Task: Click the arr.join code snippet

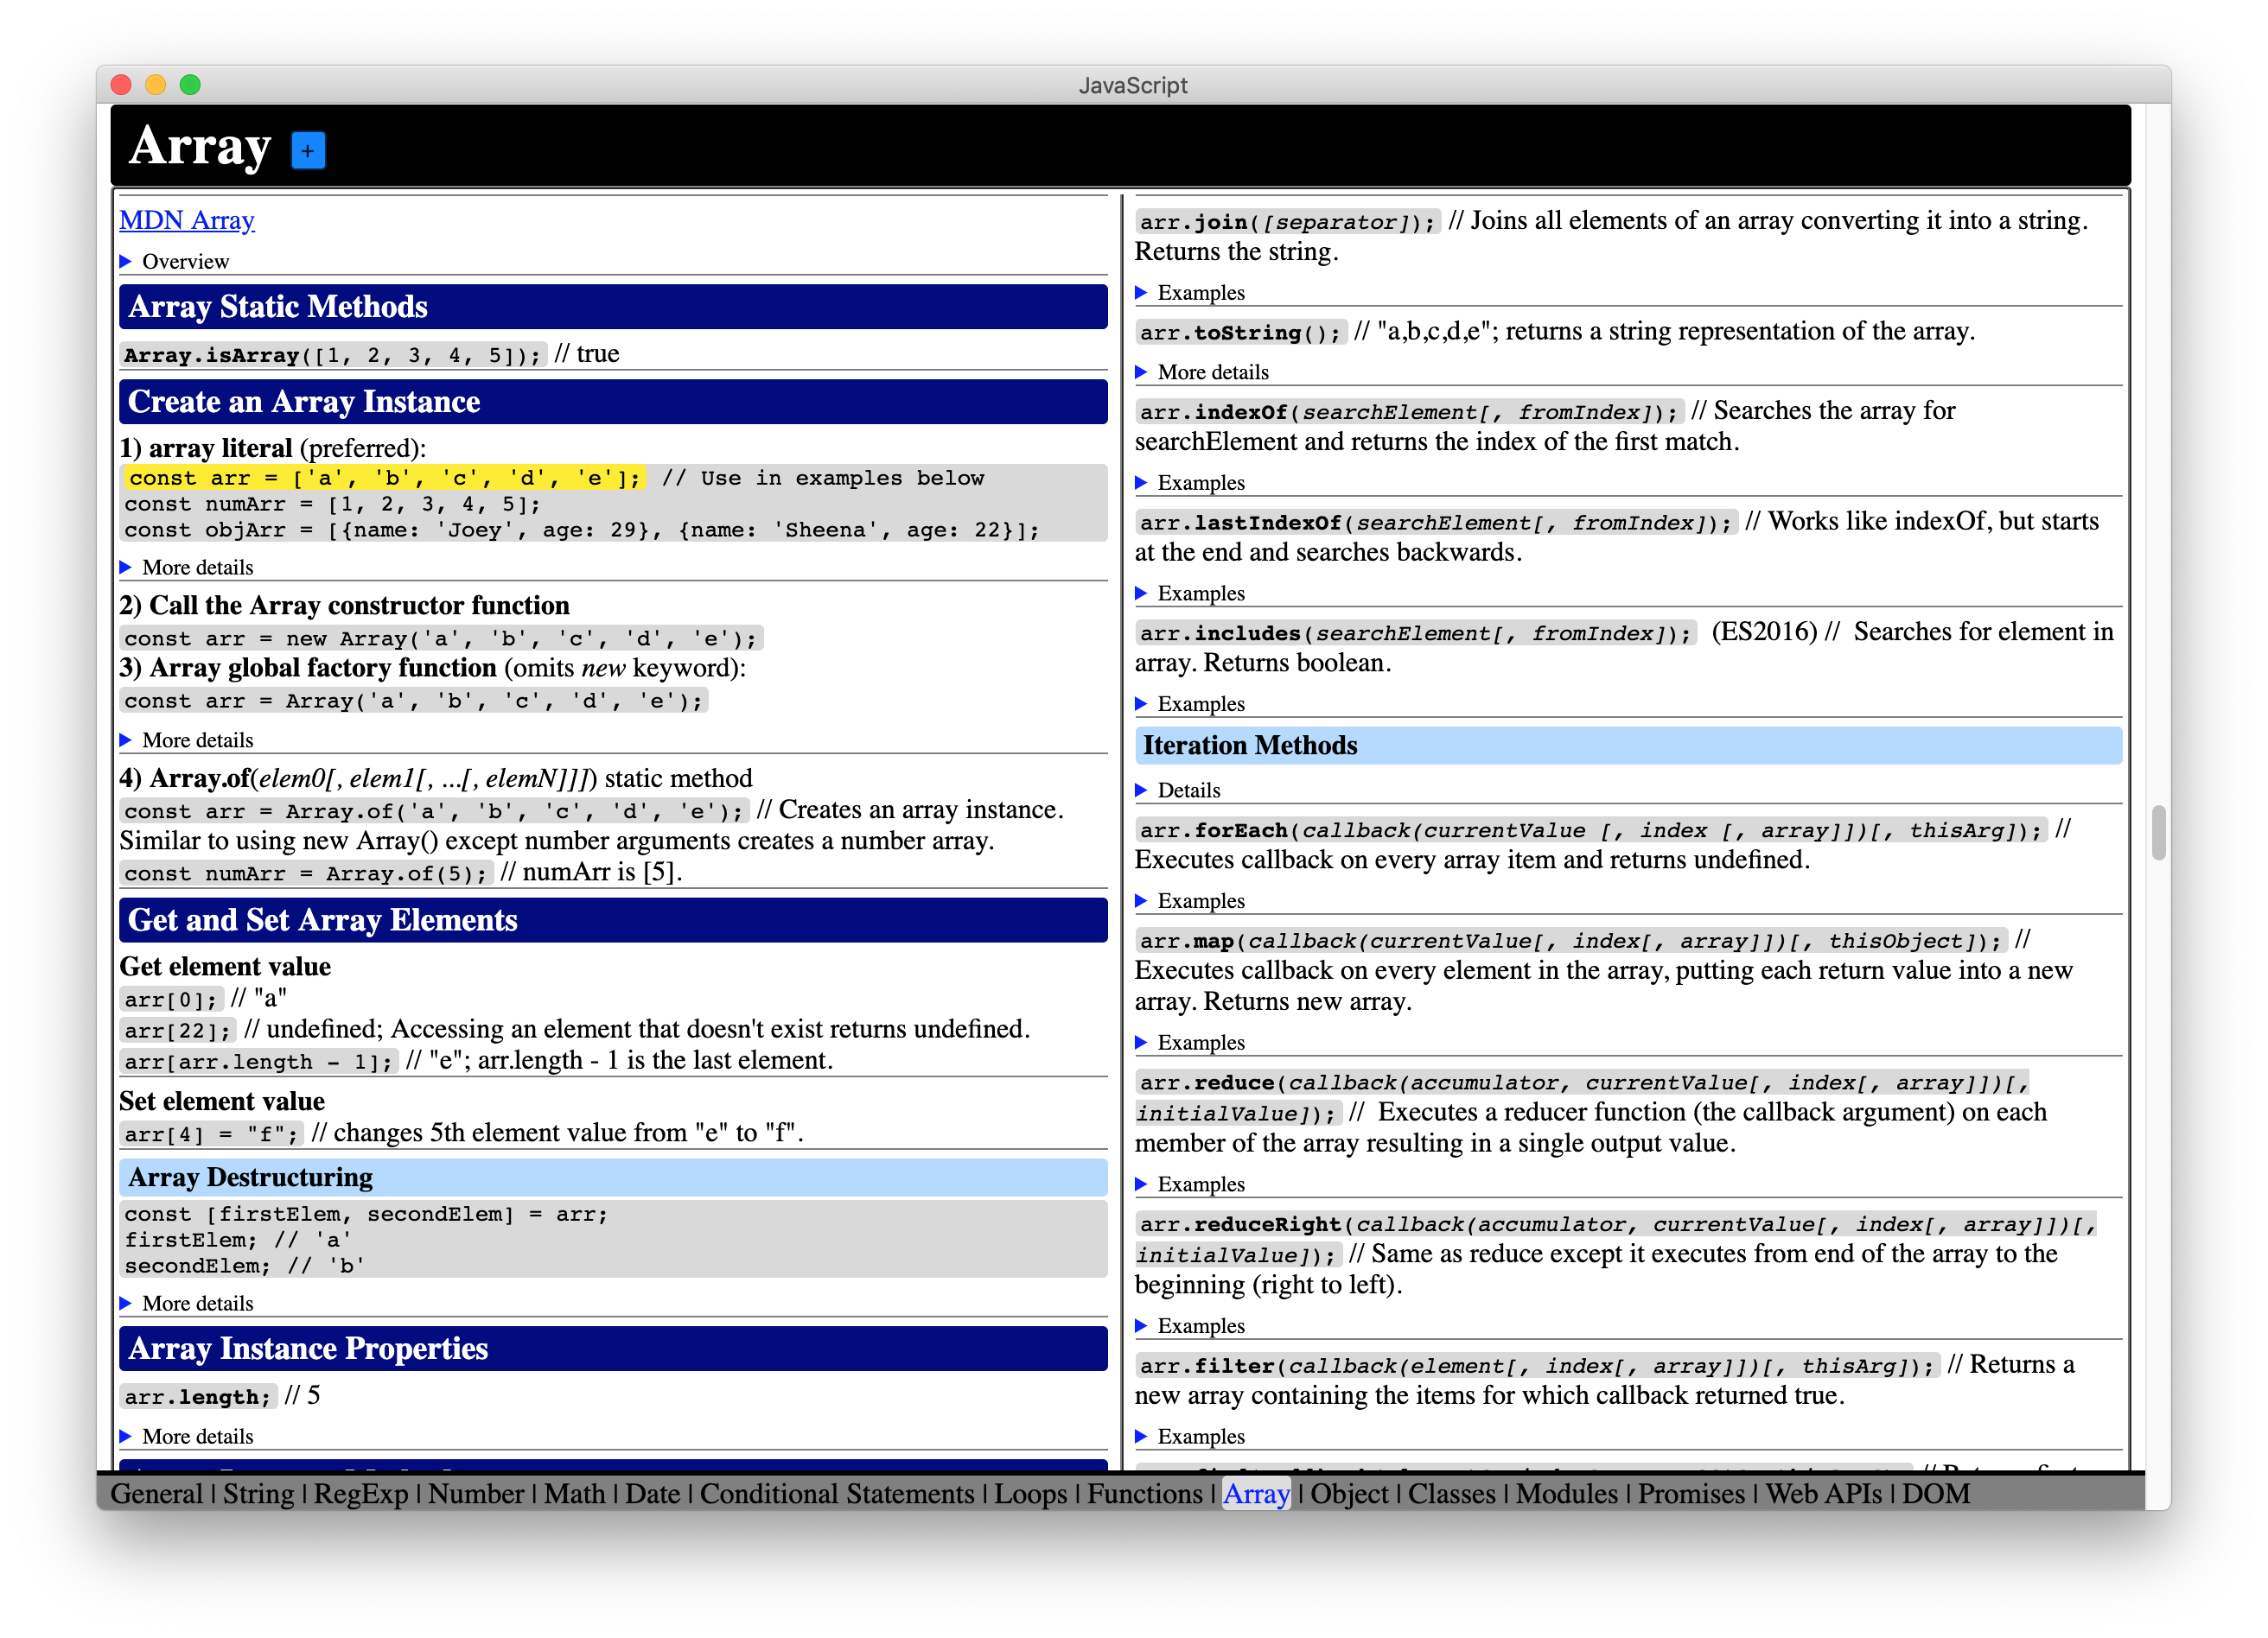Action: [1288, 222]
